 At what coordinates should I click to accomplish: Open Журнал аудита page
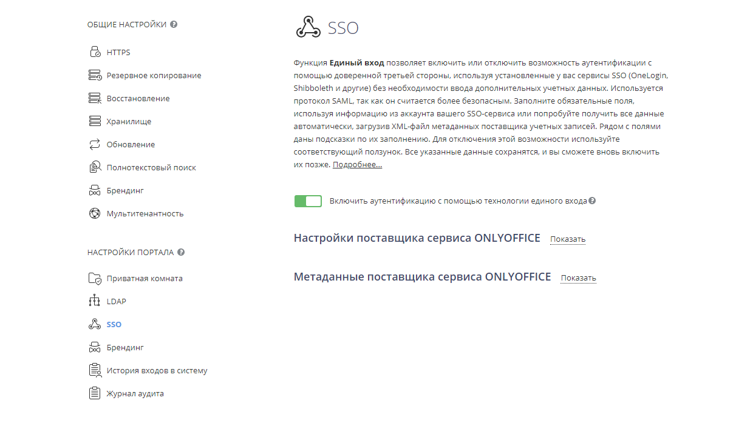click(x=135, y=393)
